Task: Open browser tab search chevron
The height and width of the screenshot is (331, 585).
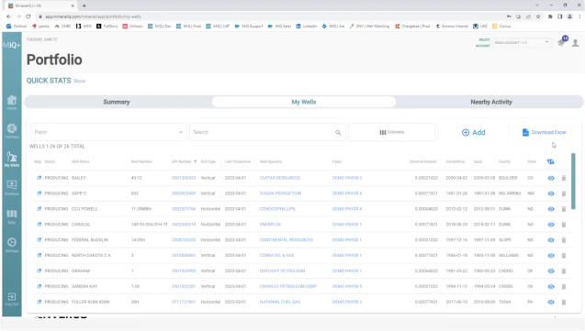Action: tap(537, 6)
